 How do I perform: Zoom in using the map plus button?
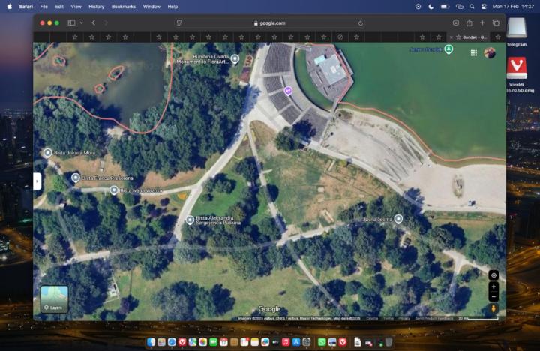493,286
